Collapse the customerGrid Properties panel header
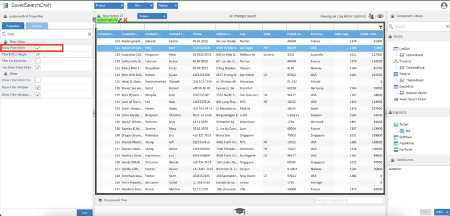450x216 pixels. click(5, 16)
